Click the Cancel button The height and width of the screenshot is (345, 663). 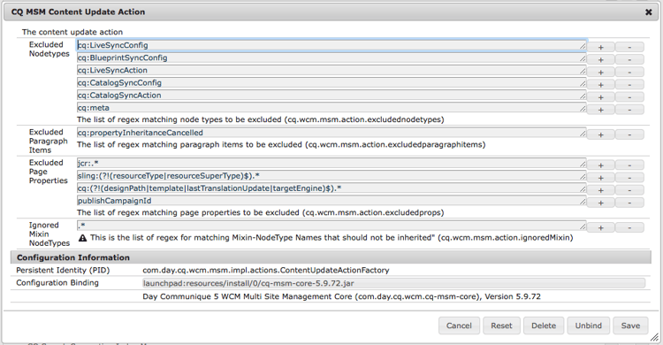pos(459,326)
